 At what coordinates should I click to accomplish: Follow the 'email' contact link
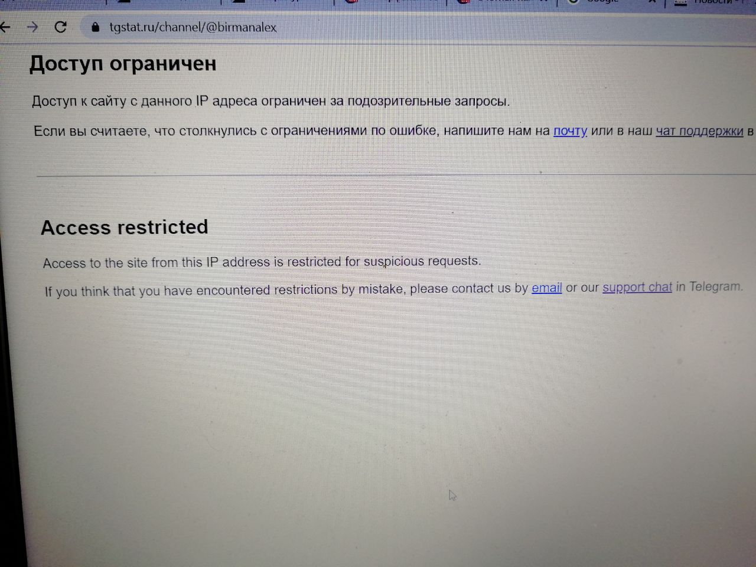pyautogui.click(x=547, y=288)
